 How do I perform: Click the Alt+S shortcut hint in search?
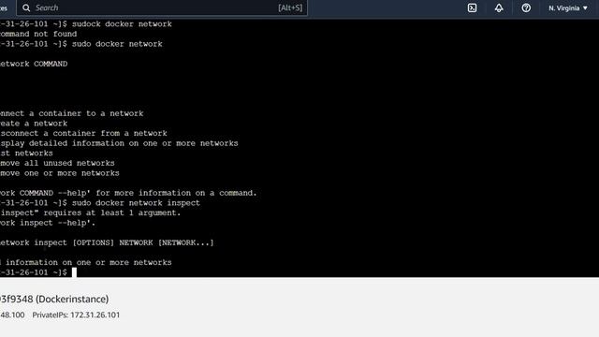pos(290,7)
